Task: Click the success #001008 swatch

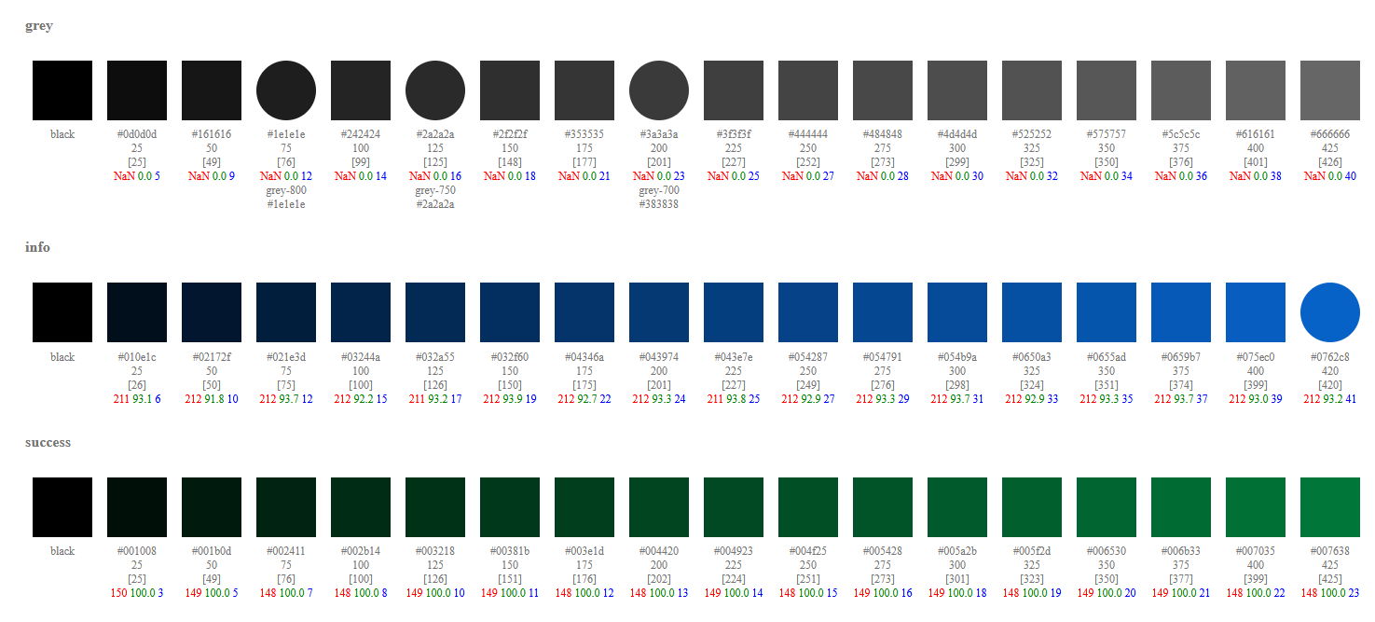Action: pyautogui.click(x=137, y=507)
